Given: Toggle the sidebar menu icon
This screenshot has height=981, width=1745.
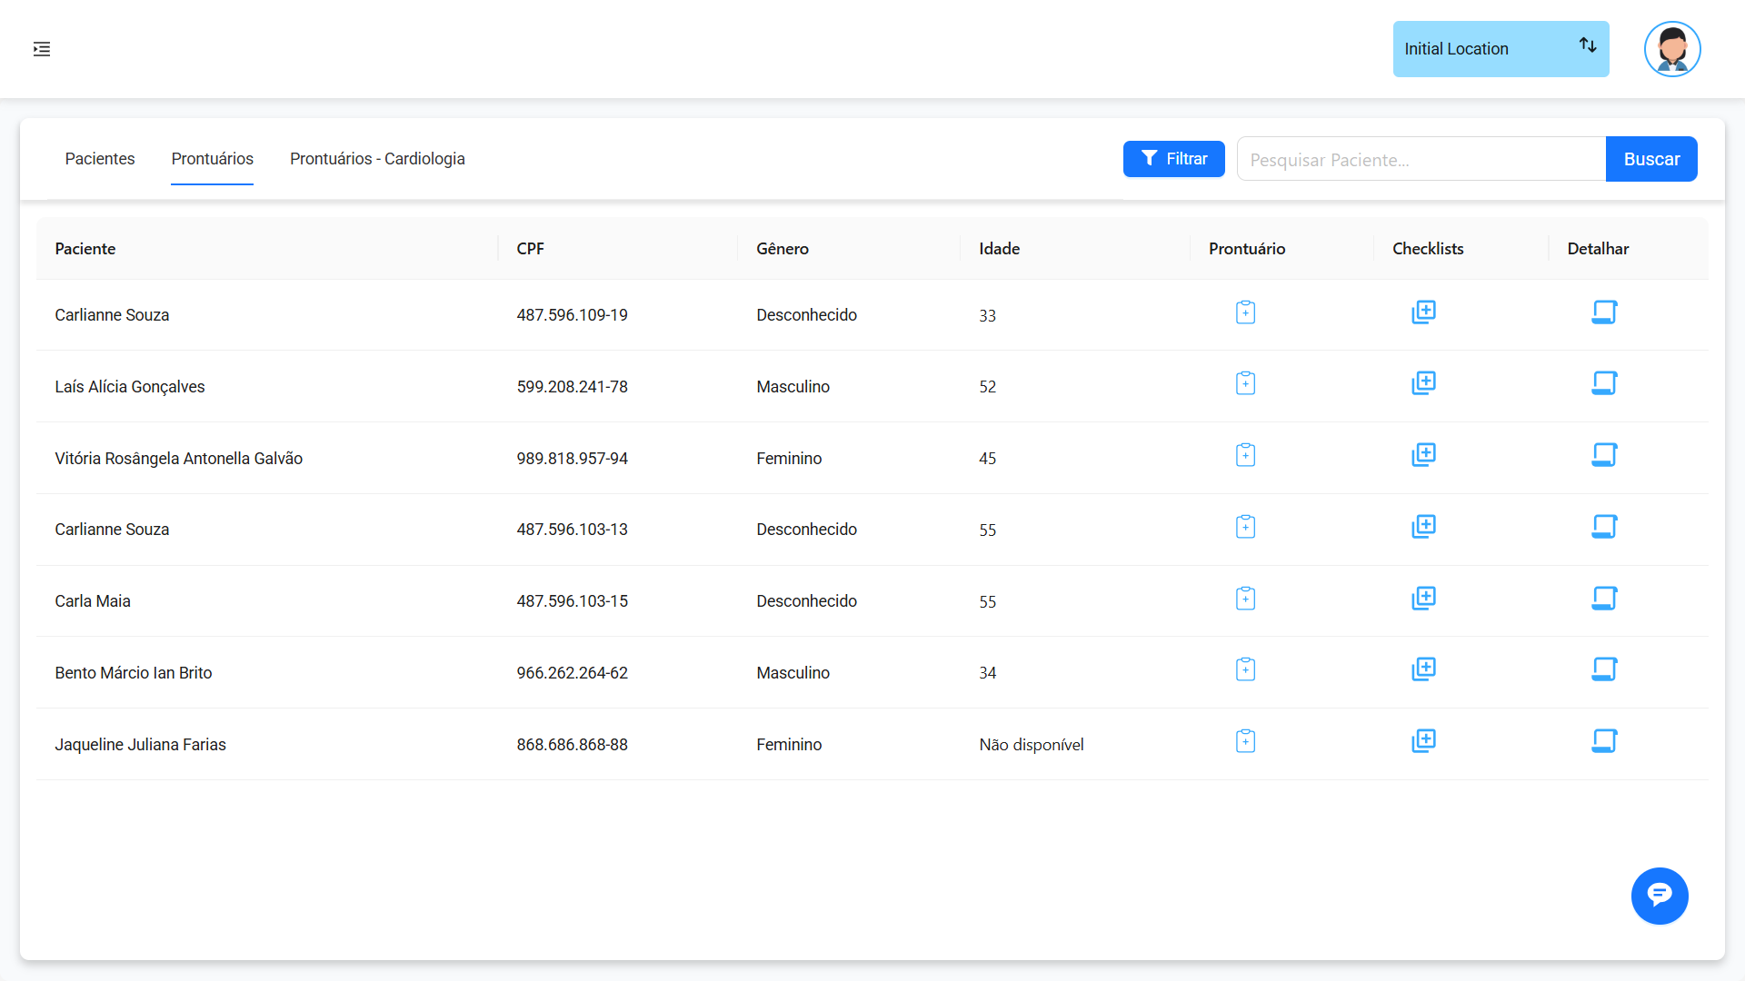Looking at the screenshot, I should pos(42,49).
